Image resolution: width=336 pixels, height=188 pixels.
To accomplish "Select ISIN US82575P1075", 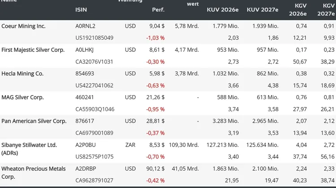I will (94, 157).
